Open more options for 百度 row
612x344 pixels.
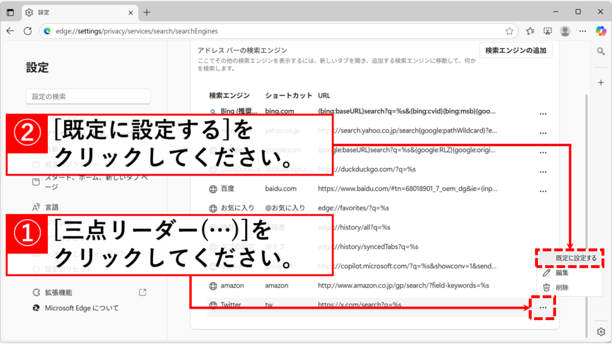click(x=543, y=191)
